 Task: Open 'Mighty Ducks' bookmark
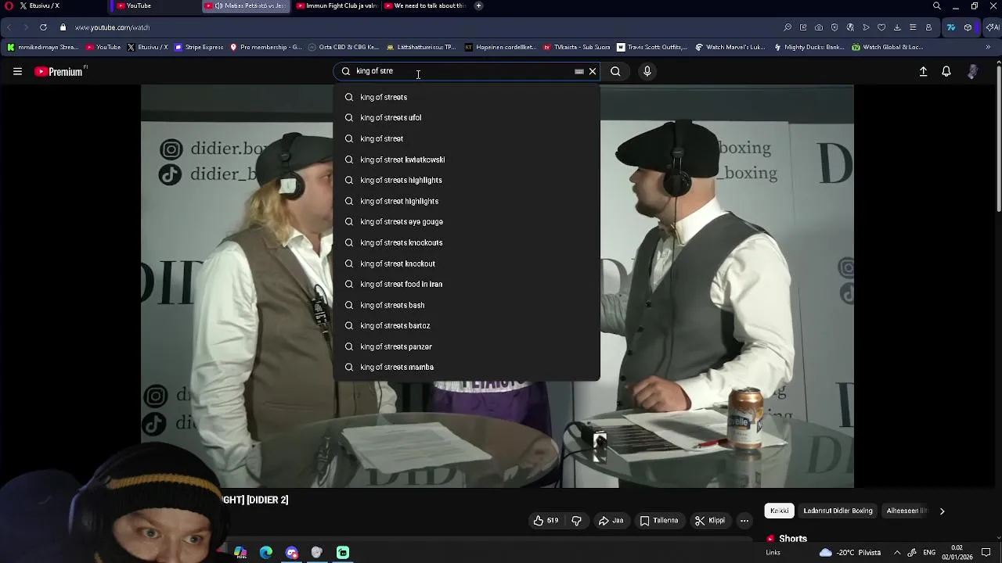click(x=809, y=47)
